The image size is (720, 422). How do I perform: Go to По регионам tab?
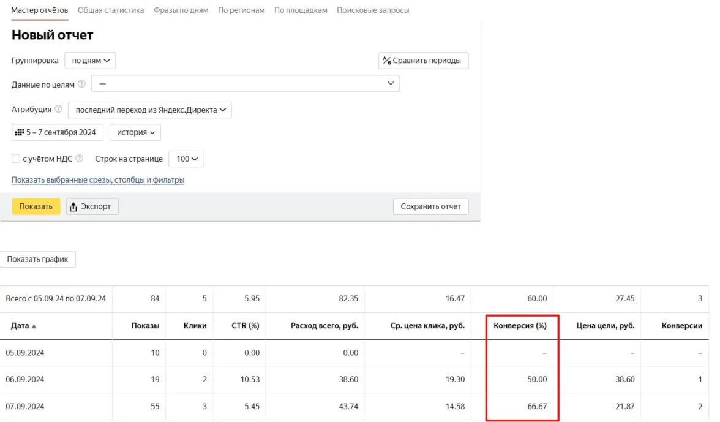[x=241, y=10]
